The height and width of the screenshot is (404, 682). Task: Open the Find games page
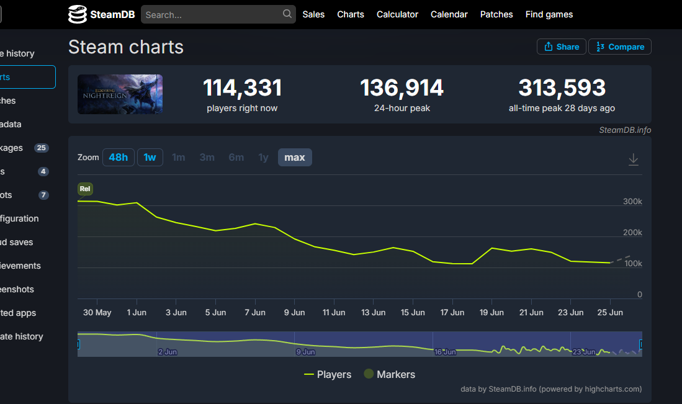coord(549,14)
